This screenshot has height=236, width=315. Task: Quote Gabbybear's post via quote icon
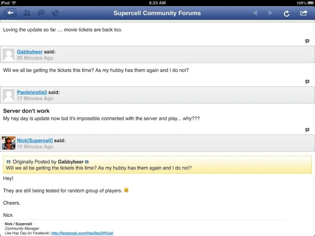[x=307, y=82]
